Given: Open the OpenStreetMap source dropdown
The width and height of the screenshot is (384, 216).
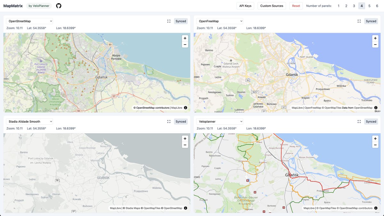Looking at the screenshot, I should coord(29,21).
